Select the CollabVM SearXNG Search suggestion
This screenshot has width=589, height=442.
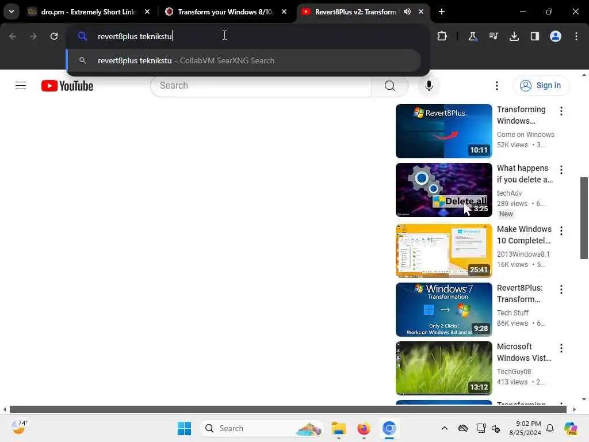[243, 60]
